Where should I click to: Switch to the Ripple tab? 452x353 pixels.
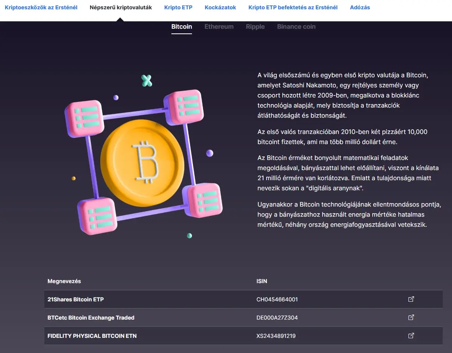255,27
